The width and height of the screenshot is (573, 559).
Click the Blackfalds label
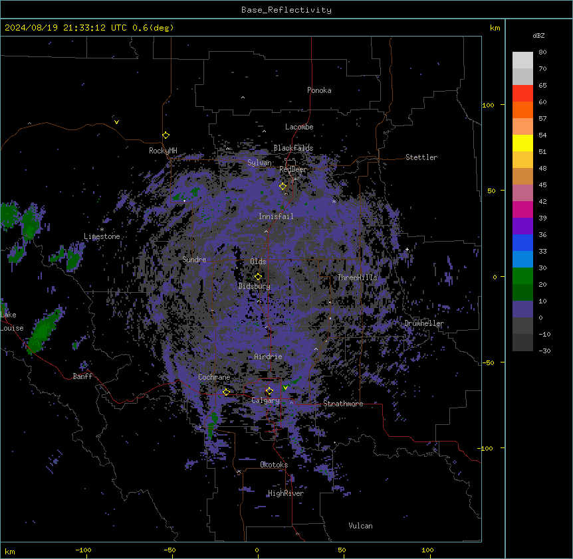293,148
